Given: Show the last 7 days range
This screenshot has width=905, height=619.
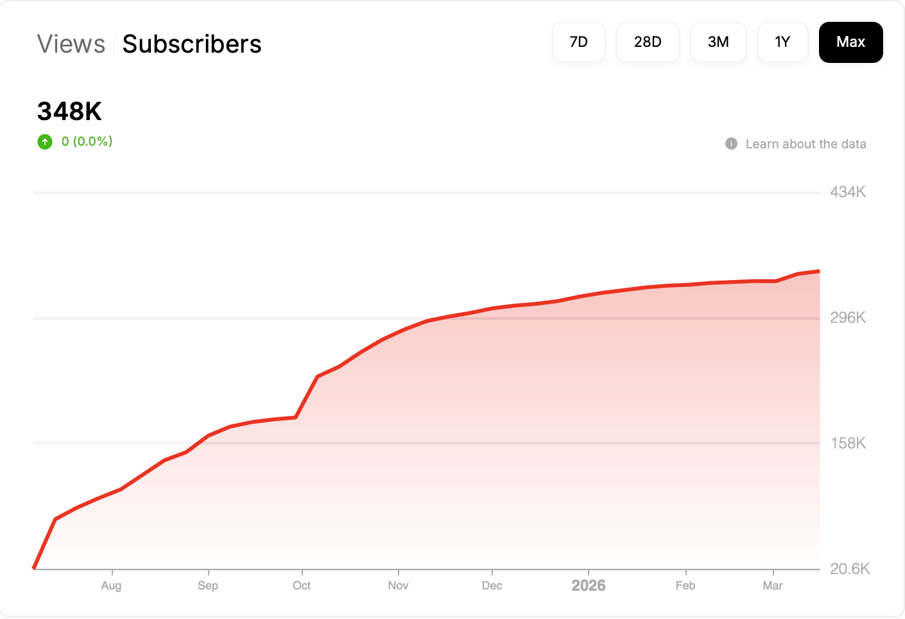Looking at the screenshot, I should pos(578,42).
